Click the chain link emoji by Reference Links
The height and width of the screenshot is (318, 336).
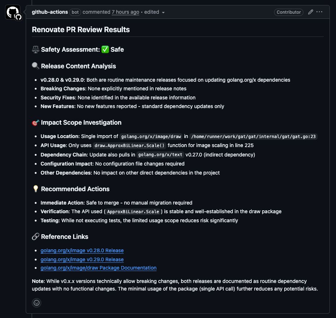click(35, 237)
